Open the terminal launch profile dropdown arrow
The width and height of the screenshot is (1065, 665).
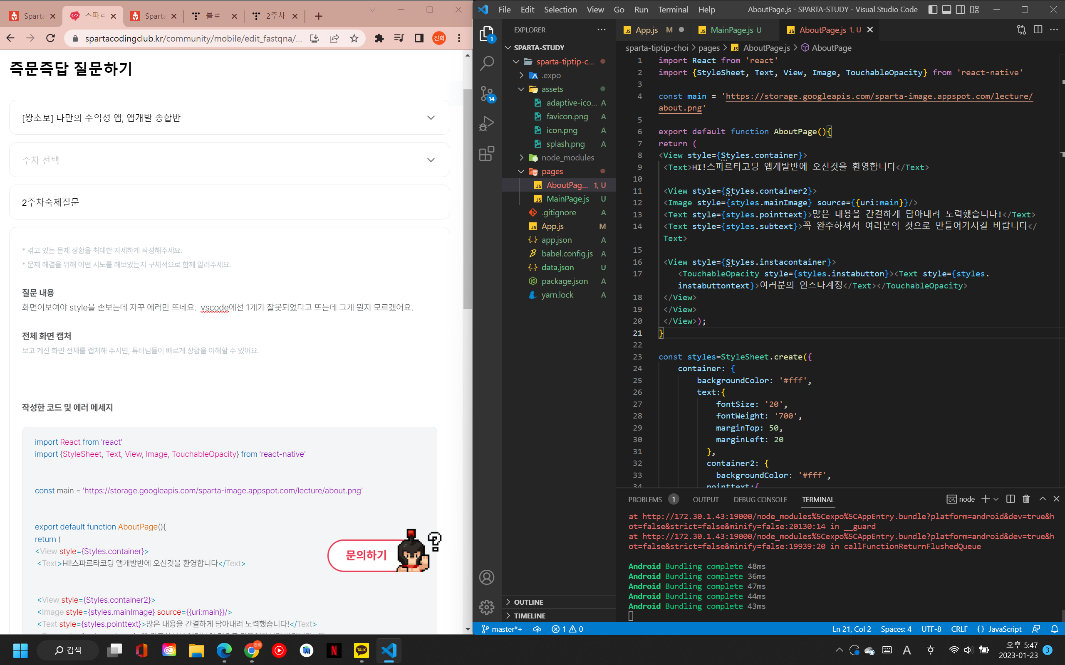pos(996,499)
